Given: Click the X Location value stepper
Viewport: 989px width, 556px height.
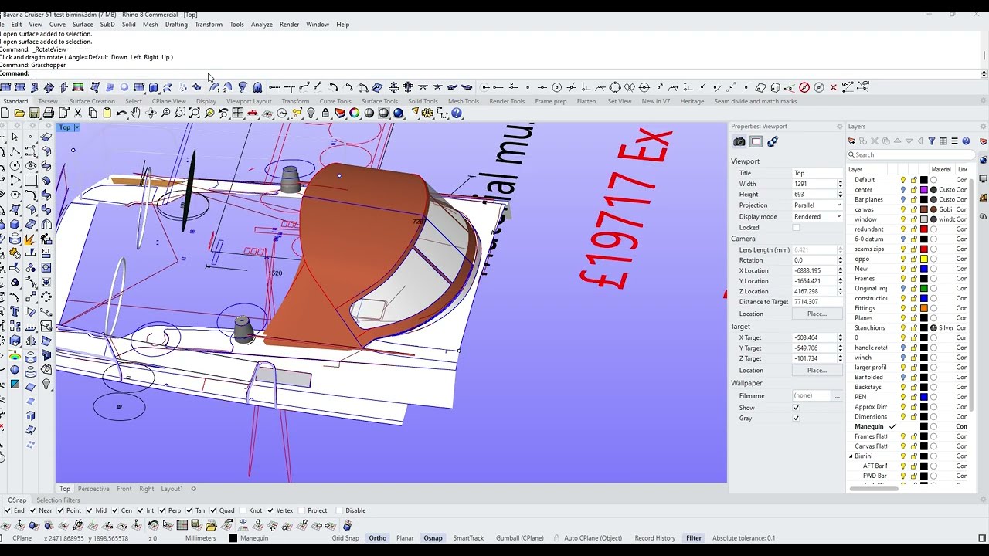Looking at the screenshot, I should click(840, 271).
